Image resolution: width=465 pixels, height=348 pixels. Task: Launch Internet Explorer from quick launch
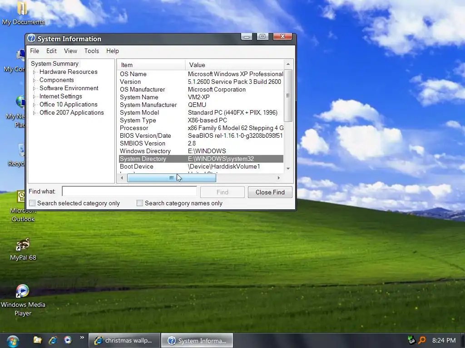click(x=53, y=340)
